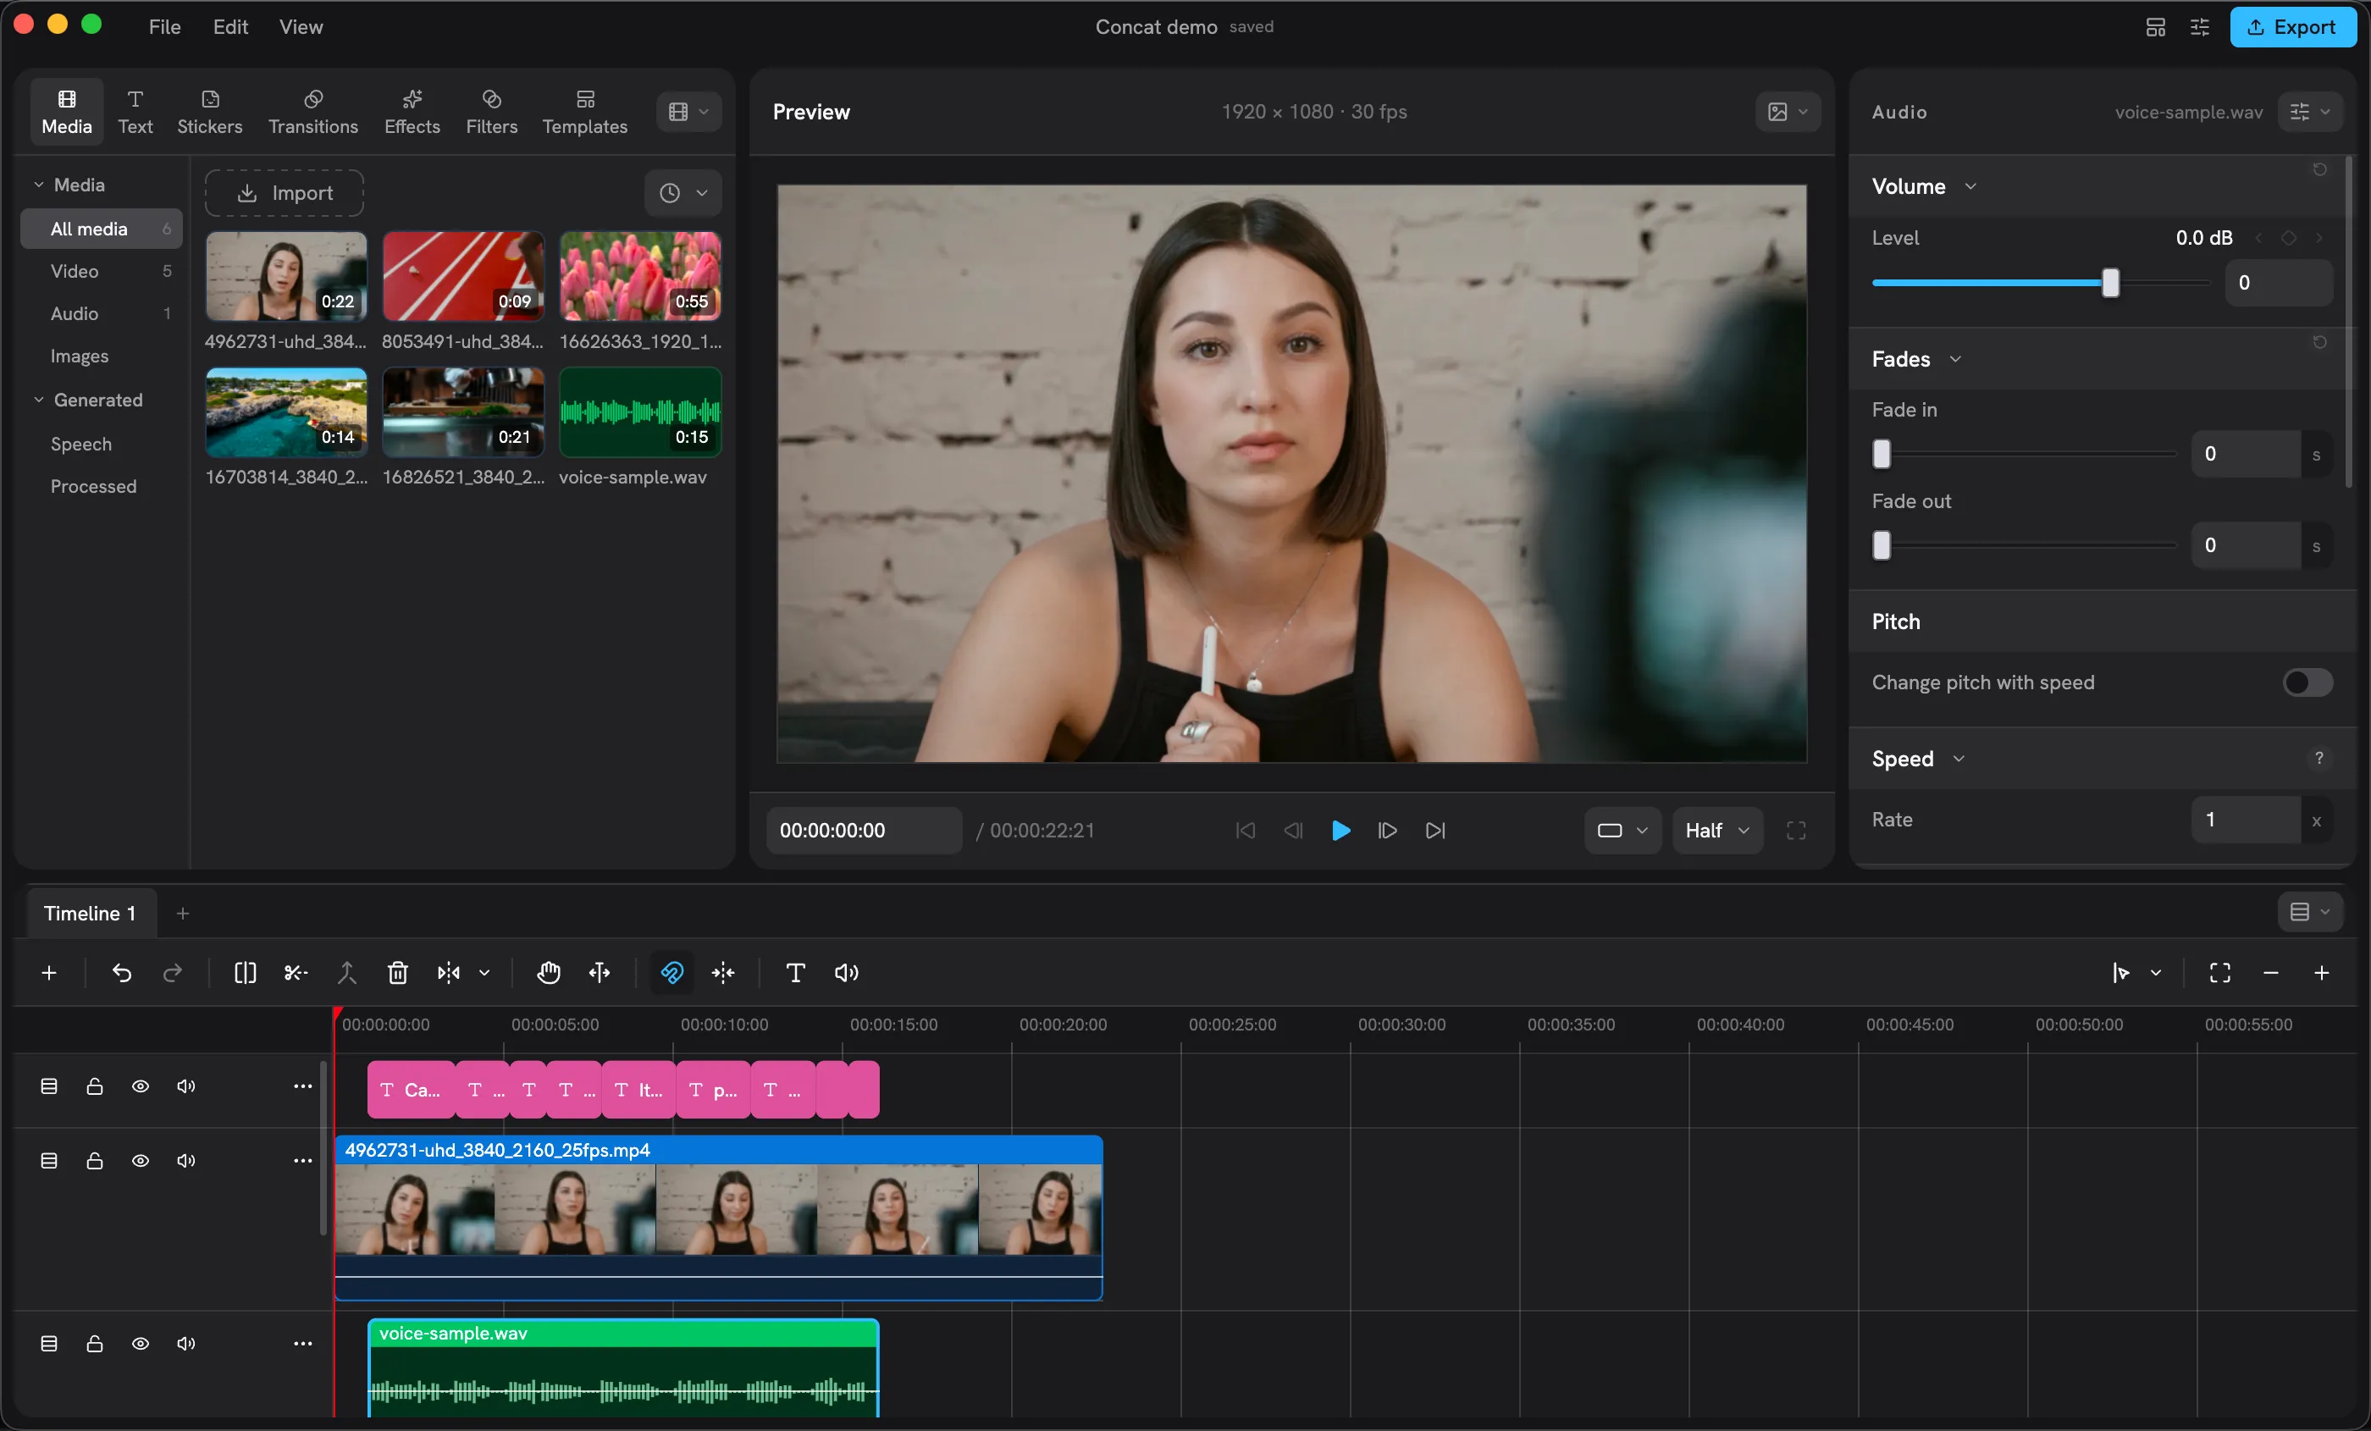This screenshot has height=1431, width=2371.
Task: Hide the text track with its eye icon
Action: pos(141,1086)
